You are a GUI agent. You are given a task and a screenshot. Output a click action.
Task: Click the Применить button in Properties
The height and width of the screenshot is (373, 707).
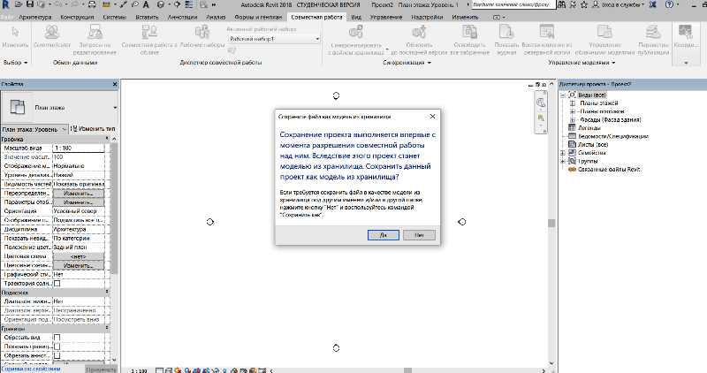click(x=101, y=369)
